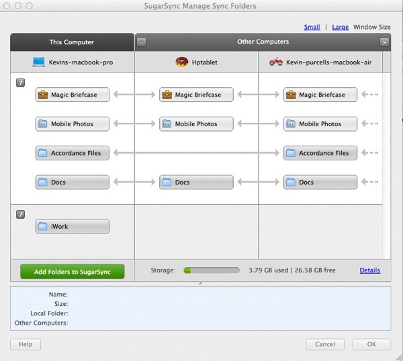Click dashed arrow right of macbook-air Magic Briefcase
Viewport: 403px width, 361px height.
point(369,95)
